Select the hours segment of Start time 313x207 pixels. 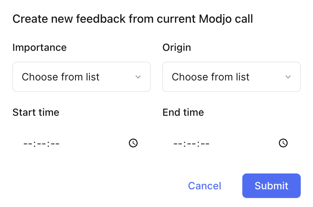[x=28, y=144]
